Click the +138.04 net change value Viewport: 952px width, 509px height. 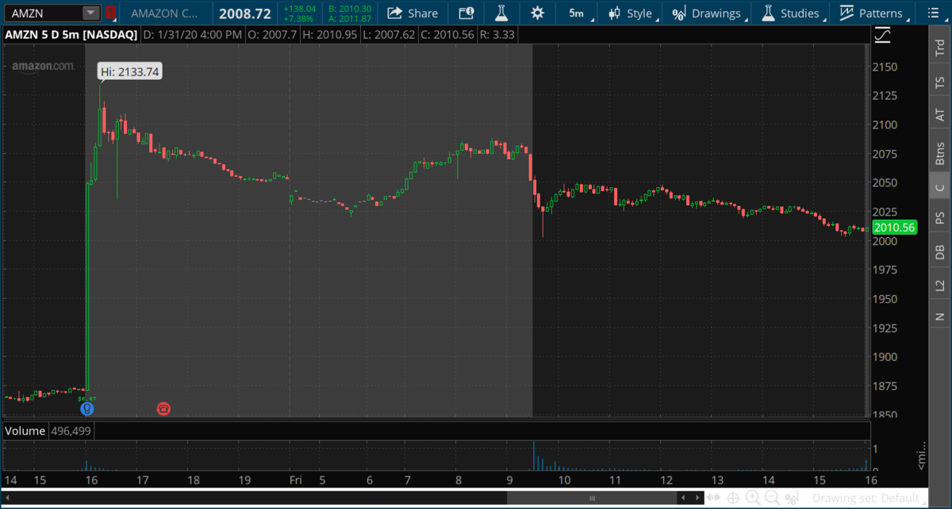(299, 8)
